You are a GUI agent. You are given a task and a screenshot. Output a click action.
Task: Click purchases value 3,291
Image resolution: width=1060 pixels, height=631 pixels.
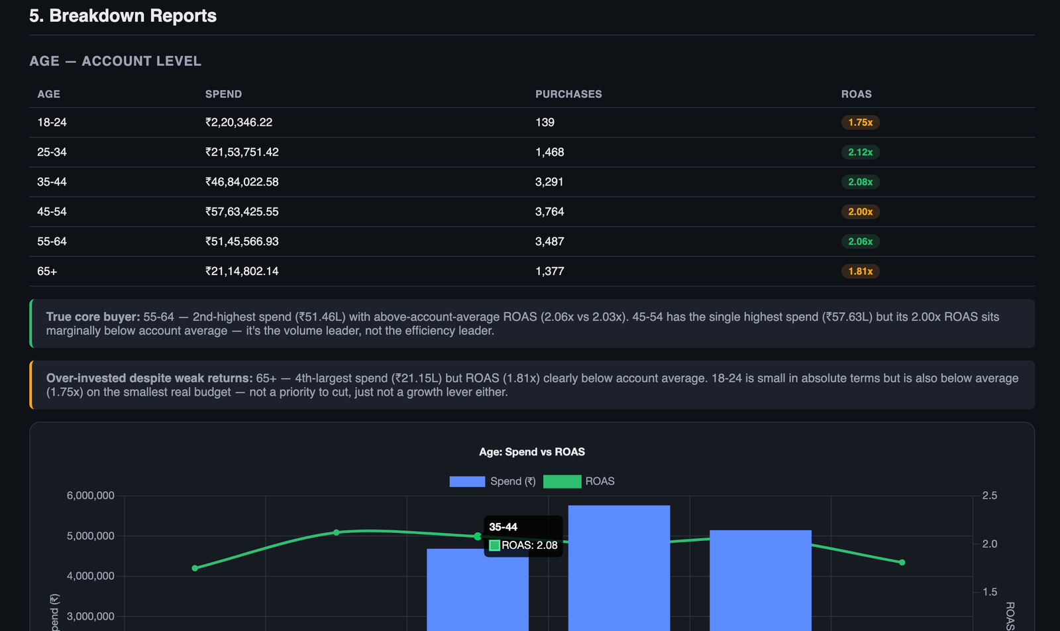tap(550, 182)
